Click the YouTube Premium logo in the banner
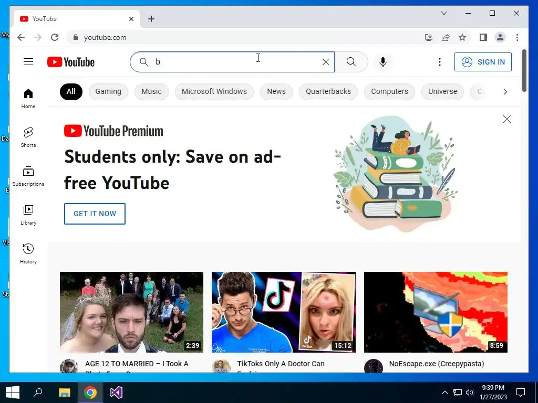538x403 pixels. [x=113, y=131]
